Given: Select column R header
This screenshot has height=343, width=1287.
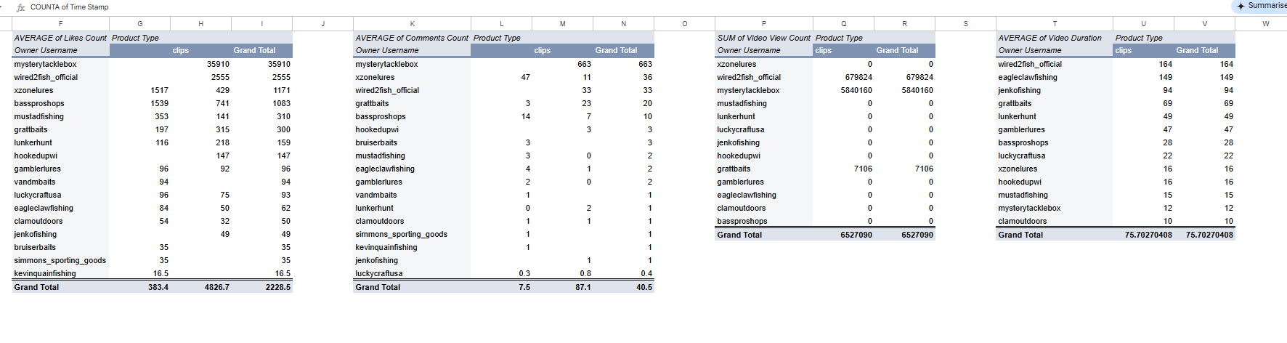Looking at the screenshot, I should (905, 23).
